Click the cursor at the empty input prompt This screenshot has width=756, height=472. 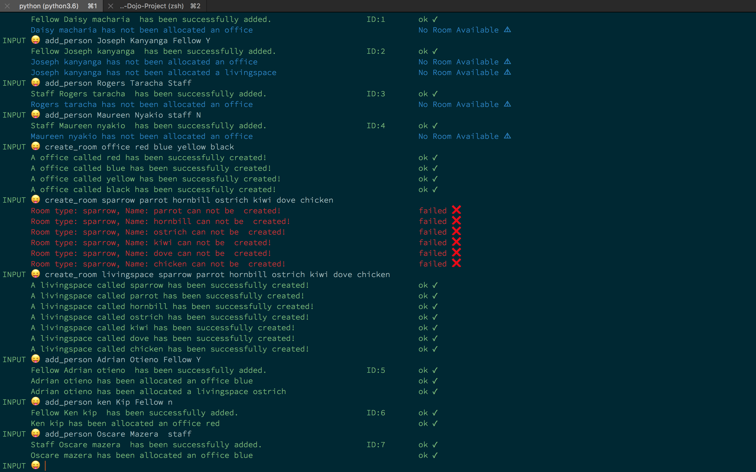(46, 466)
